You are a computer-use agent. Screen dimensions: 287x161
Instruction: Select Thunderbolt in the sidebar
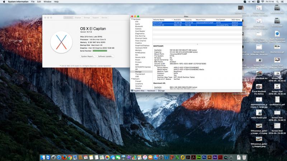140,74
